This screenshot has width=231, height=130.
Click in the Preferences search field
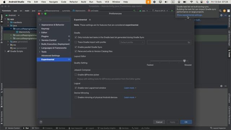point(54,19)
